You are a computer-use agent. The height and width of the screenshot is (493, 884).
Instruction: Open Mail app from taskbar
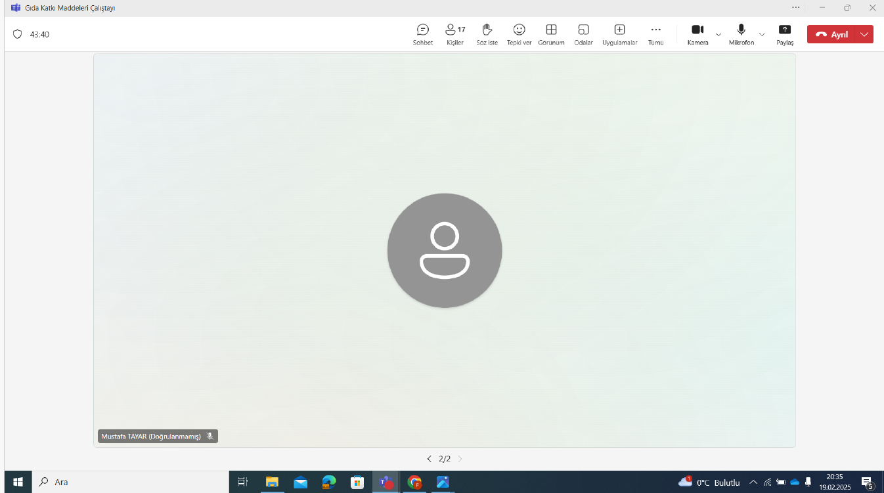pos(301,482)
